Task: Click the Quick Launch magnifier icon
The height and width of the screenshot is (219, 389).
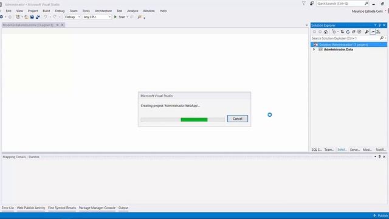Action: tap(366, 4)
